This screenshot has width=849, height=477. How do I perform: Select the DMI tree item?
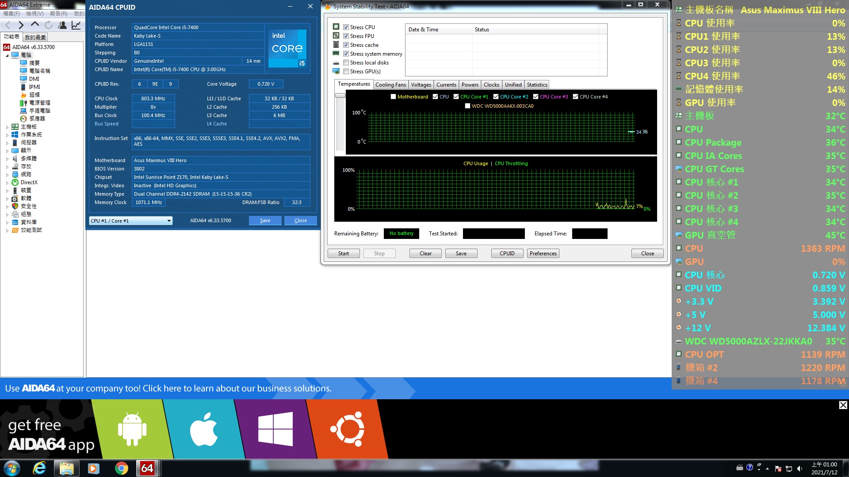[x=30, y=79]
